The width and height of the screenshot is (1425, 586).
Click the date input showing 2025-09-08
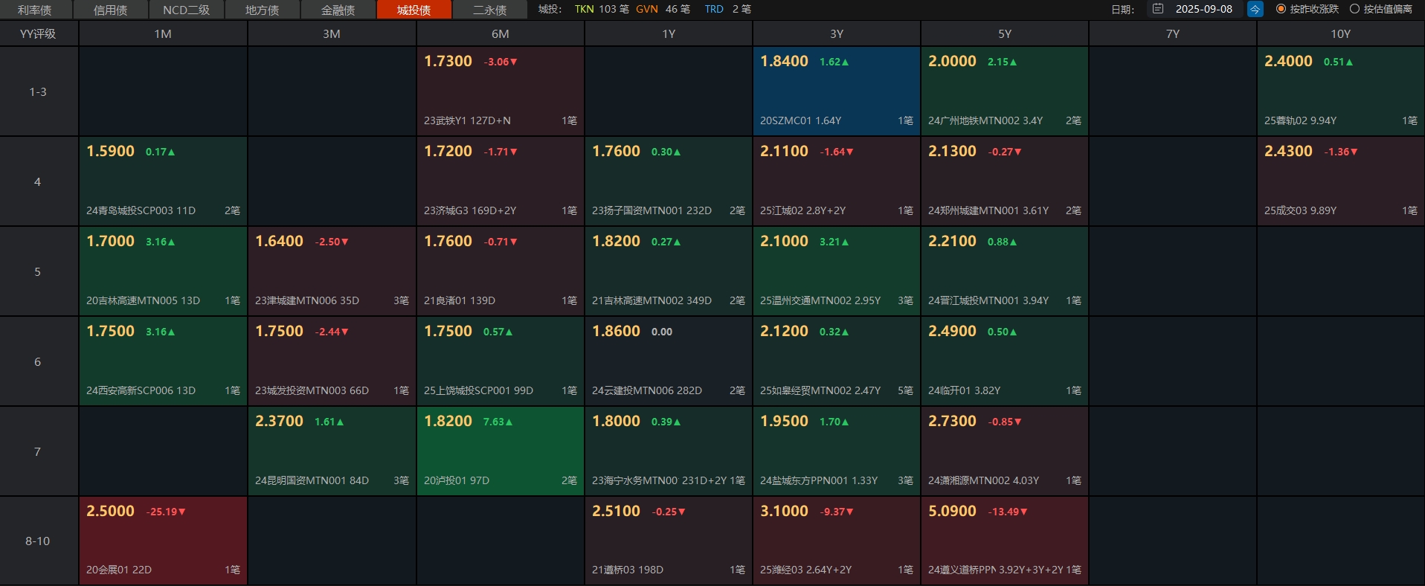[x=1203, y=9]
